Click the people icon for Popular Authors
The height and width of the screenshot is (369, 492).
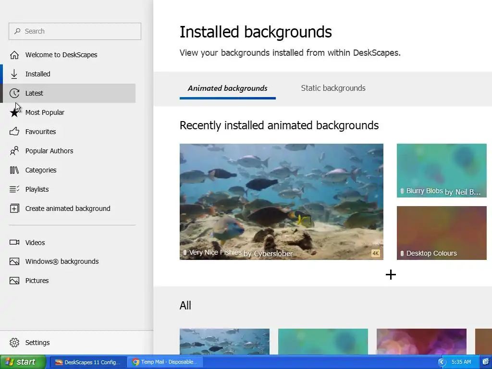[14, 151]
